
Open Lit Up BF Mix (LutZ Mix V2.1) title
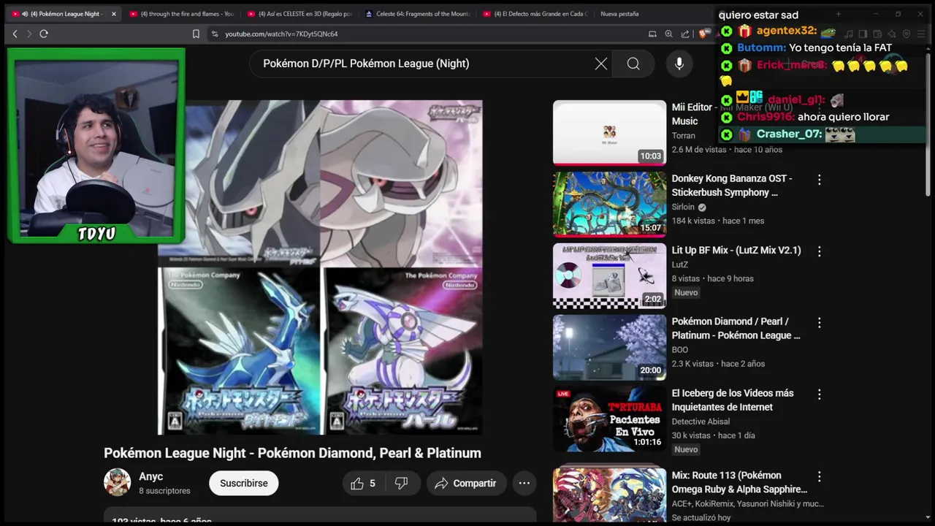pos(736,250)
